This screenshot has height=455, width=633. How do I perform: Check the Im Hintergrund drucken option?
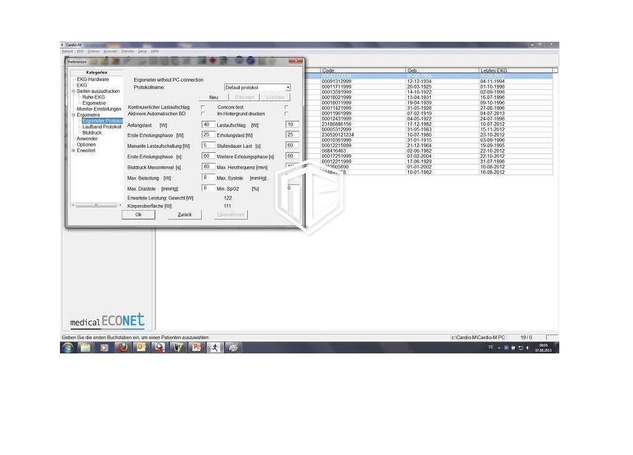[x=286, y=113]
